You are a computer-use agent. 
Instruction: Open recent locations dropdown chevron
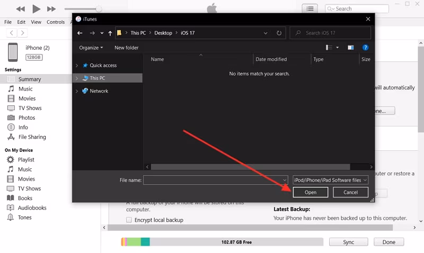click(x=102, y=33)
